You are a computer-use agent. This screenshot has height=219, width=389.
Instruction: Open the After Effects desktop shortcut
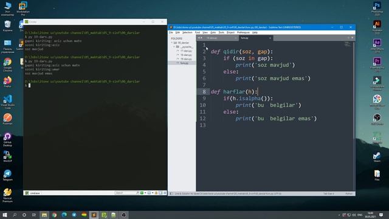pyautogui.click(x=377, y=46)
